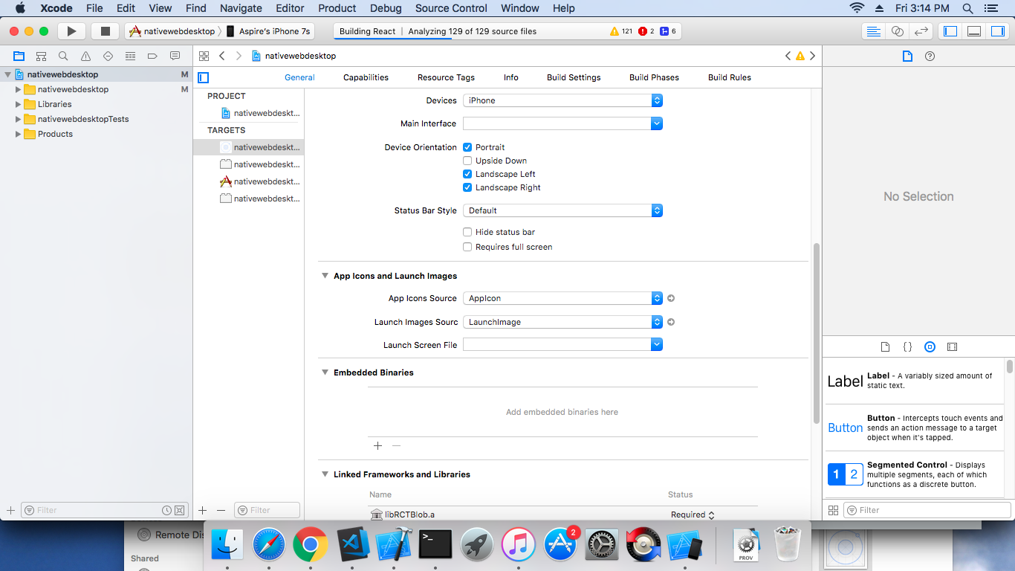Open the Debug navigator icon
The width and height of the screenshot is (1015, 571).
(130, 56)
